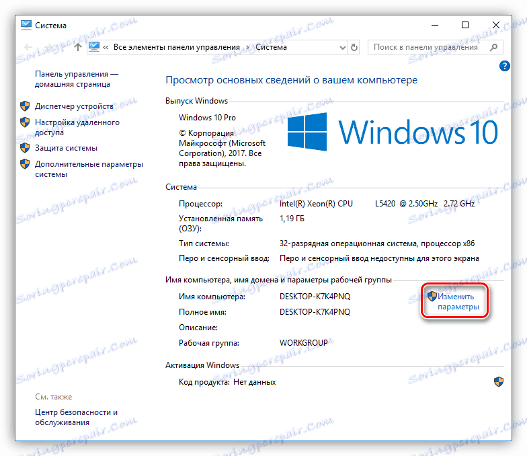Click Все элементы панели управления breadcrumb
This screenshot has height=456, width=527.
coord(176,47)
